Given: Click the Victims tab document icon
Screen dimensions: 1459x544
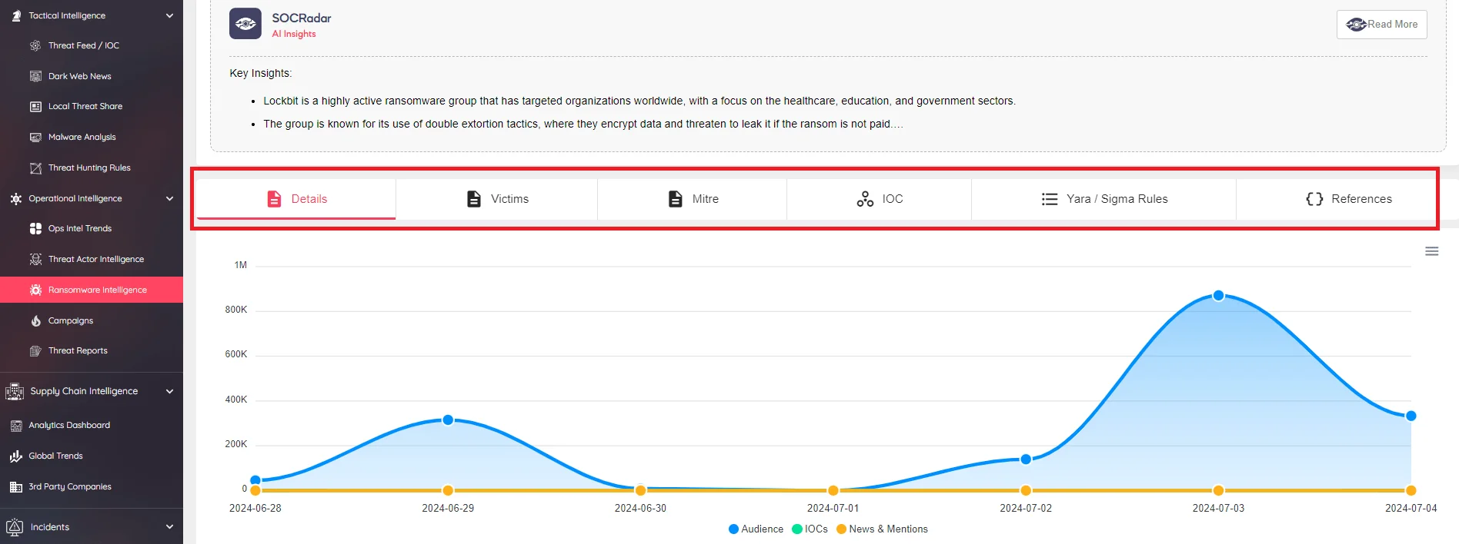Looking at the screenshot, I should [474, 199].
